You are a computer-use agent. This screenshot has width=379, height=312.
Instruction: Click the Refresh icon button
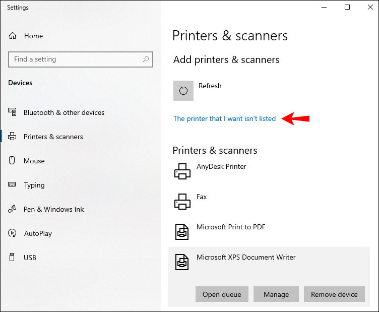(x=183, y=91)
